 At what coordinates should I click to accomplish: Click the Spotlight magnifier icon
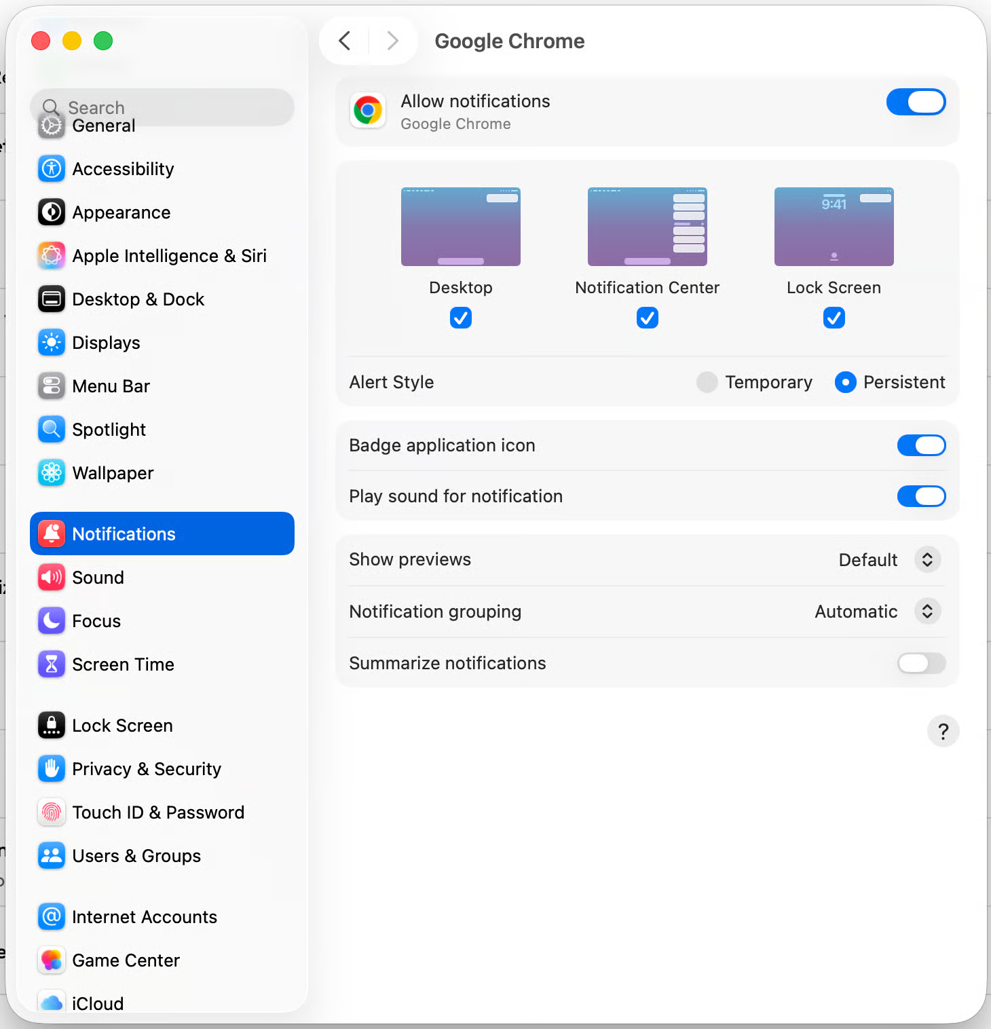pyautogui.click(x=52, y=430)
